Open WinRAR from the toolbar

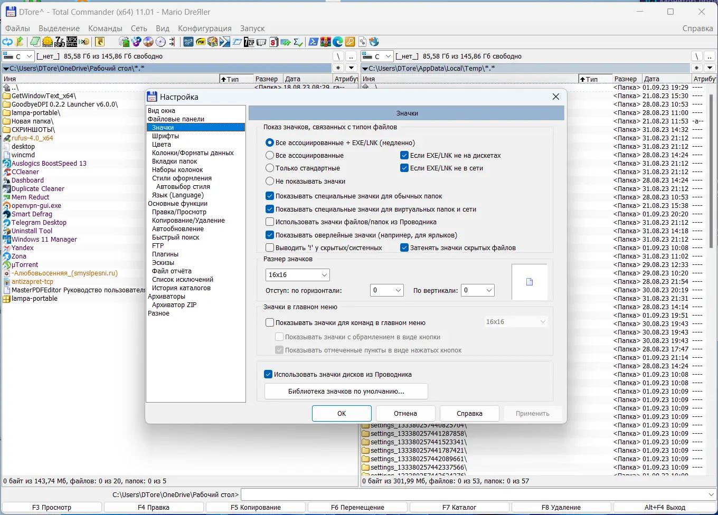pyautogui.click(x=325, y=42)
